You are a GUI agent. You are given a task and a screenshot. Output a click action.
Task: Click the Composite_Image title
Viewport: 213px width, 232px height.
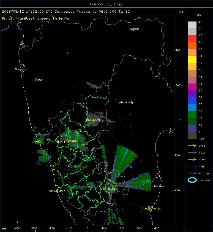(106, 4)
